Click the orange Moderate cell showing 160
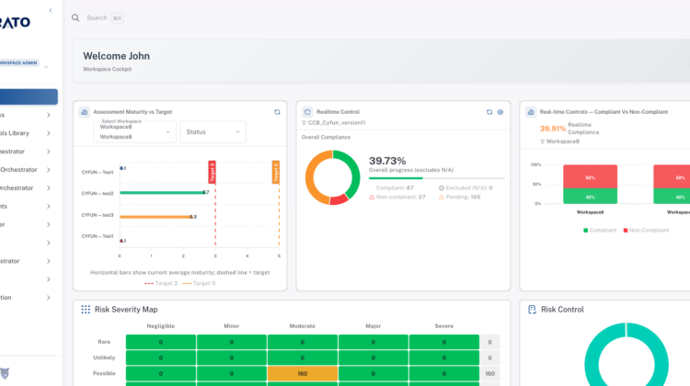Viewport: 690px width, 386px height. (x=303, y=374)
